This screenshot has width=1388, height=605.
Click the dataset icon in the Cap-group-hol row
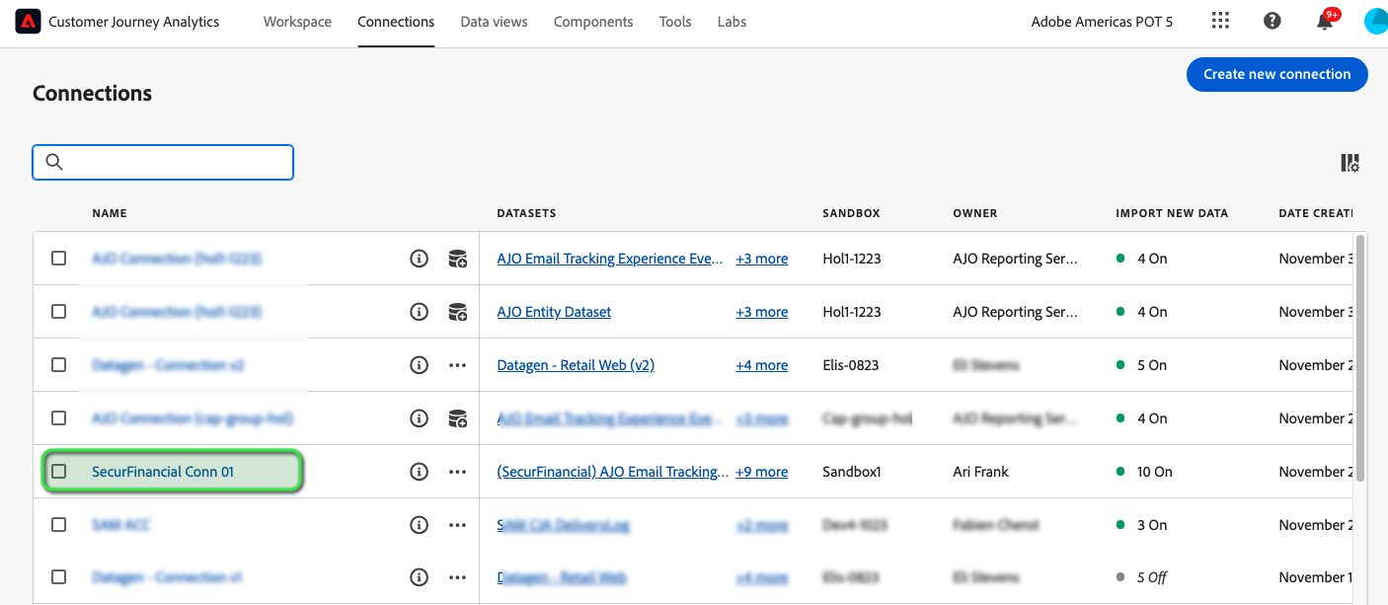pos(457,418)
